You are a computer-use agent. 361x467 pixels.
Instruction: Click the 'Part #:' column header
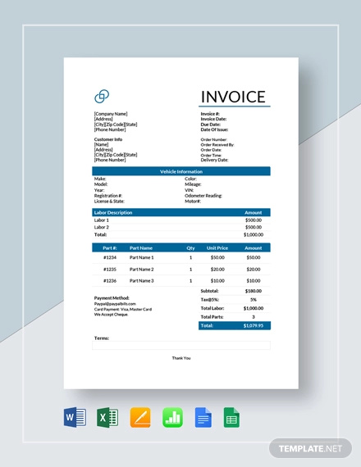pyautogui.click(x=110, y=247)
